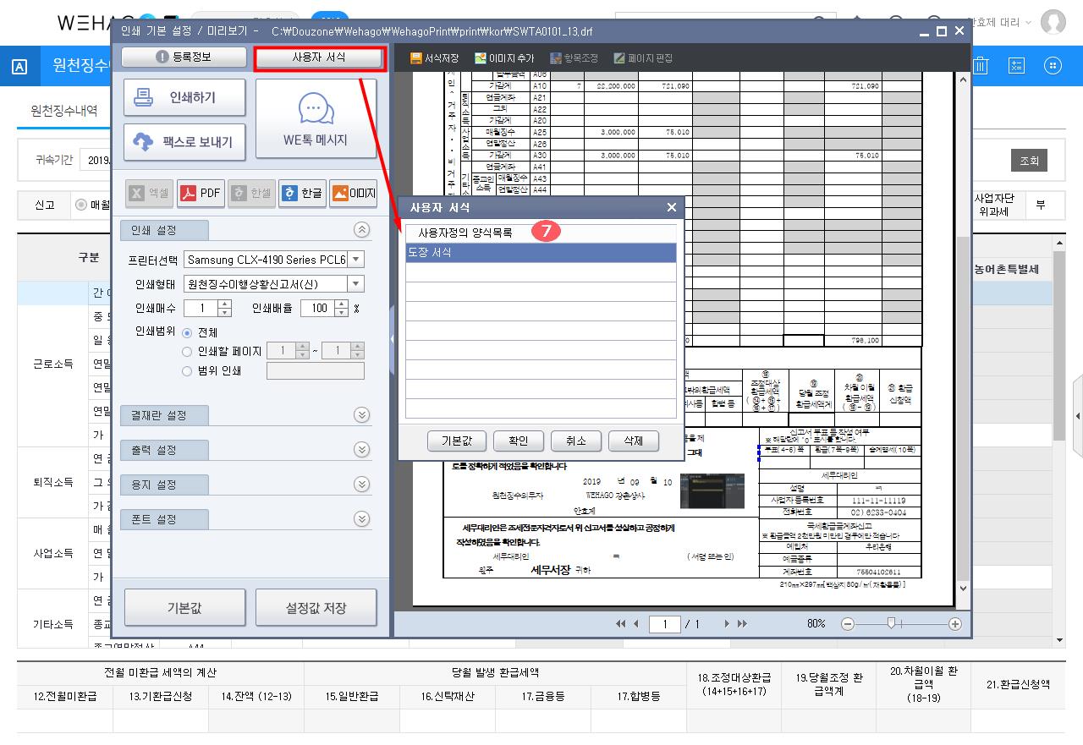Image resolution: width=1083 pixels, height=745 pixels.
Task: Click the Excel export icon button
Action: pyautogui.click(x=148, y=194)
